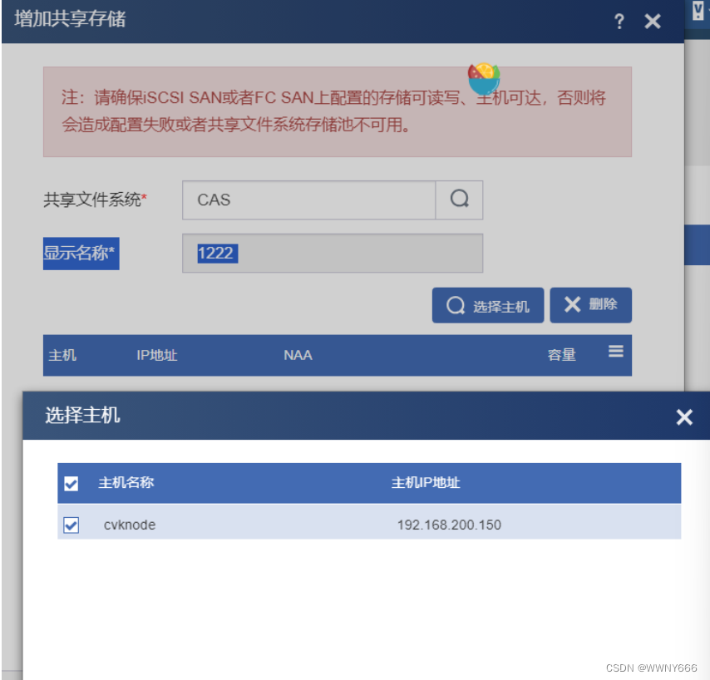Close the 增加共享存储 dialog
Viewport: 710px width, 680px height.
pos(653,22)
